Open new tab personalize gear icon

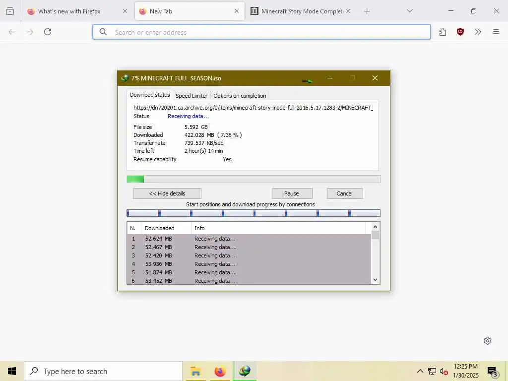[x=488, y=341]
